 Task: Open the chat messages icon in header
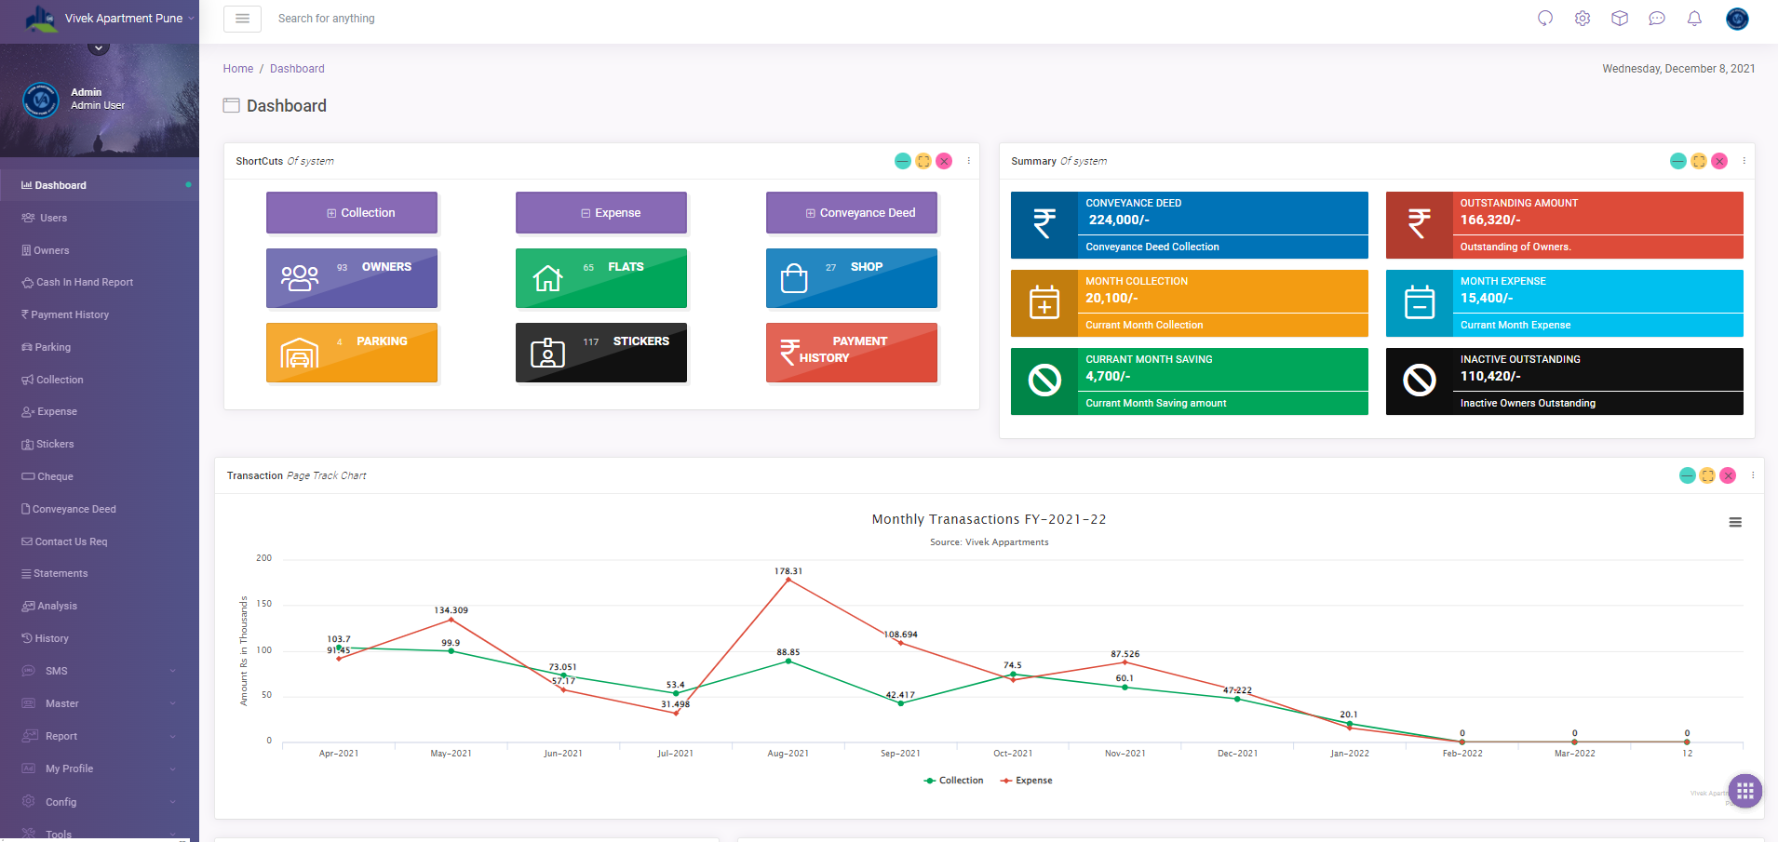pyautogui.click(x=1657, y=19)
